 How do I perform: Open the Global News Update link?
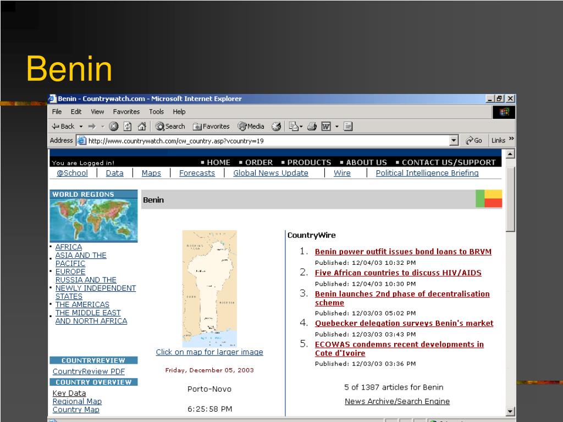coord(271,173)
